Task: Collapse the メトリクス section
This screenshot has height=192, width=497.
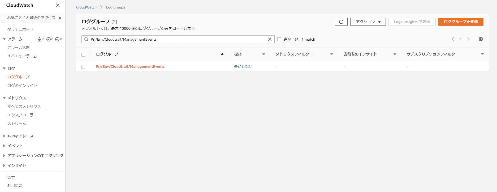Action: (4, 98)
